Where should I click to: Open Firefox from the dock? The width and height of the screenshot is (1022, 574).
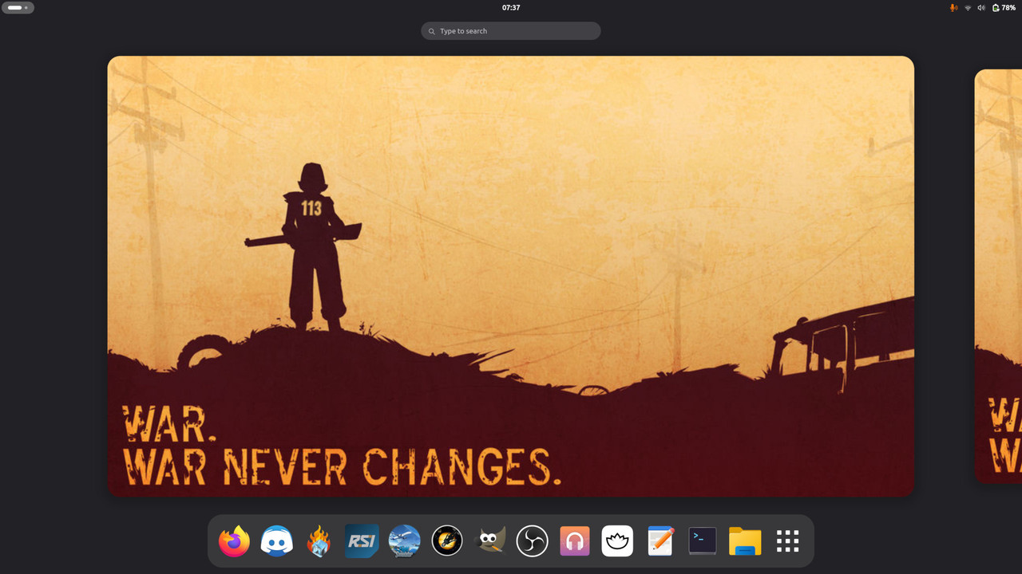pyautogui.click(x=233, y=541)
